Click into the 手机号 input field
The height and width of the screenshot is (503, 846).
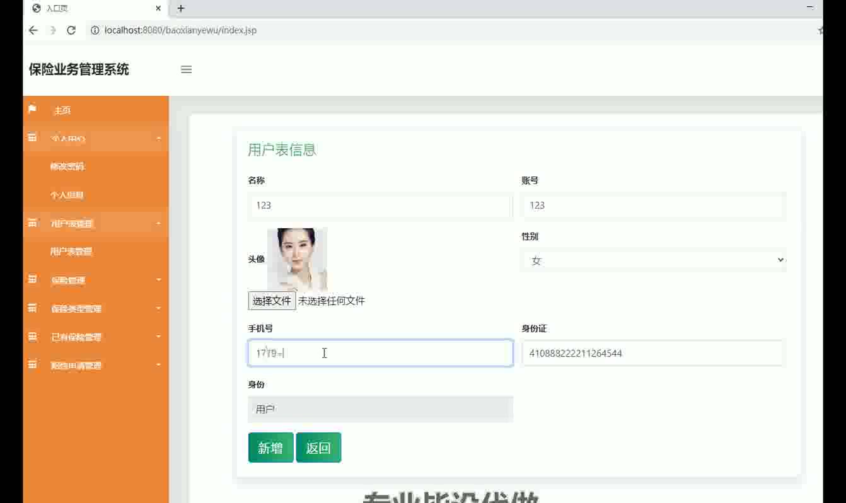[380, 353]
